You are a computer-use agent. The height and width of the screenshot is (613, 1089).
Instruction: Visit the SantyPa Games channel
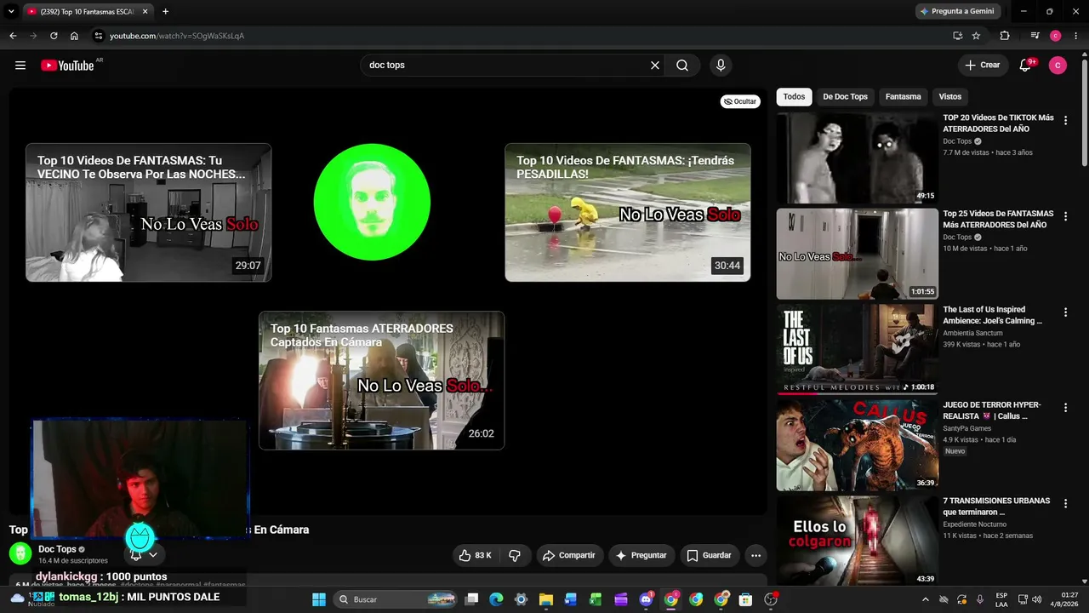[966, 428]
